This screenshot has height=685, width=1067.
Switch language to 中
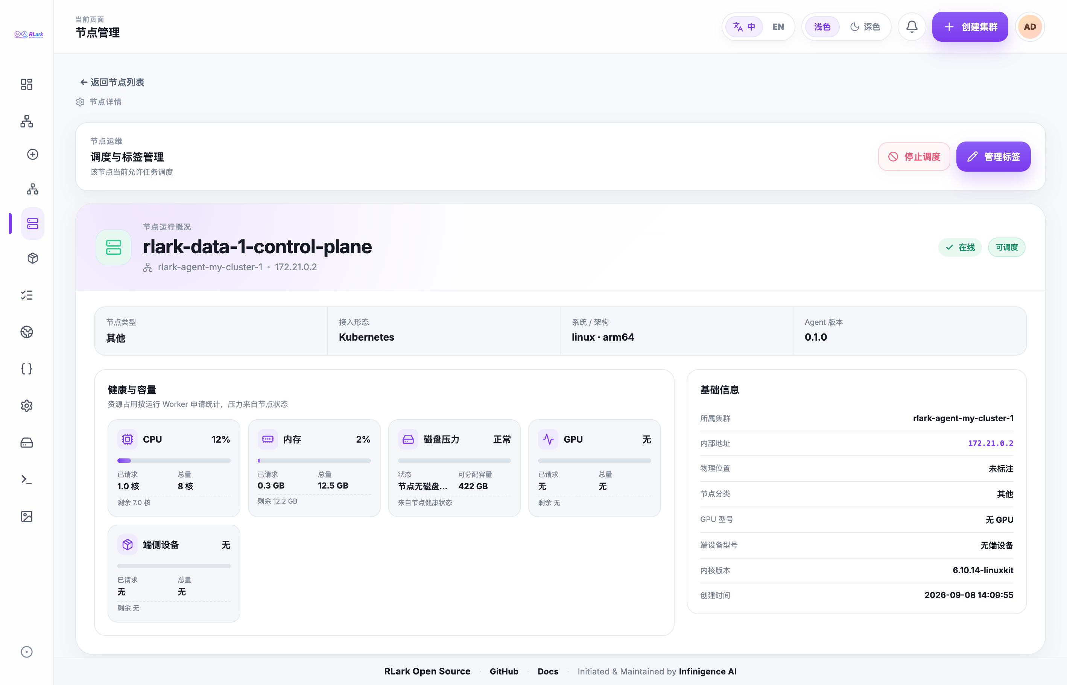point(744,27)
